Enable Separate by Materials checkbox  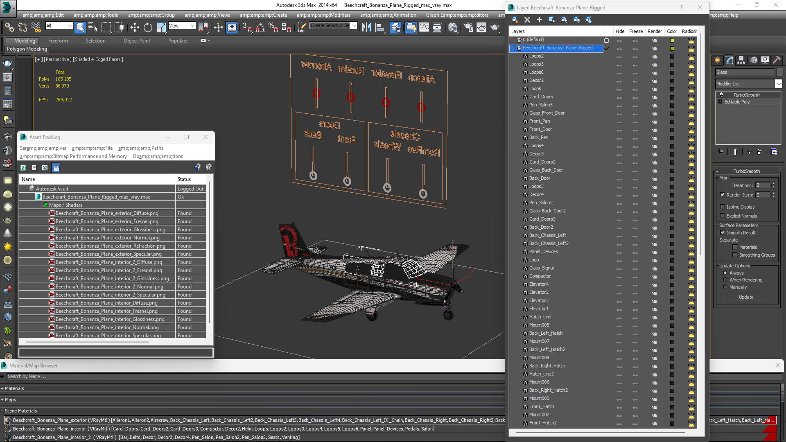pos(735,247)
